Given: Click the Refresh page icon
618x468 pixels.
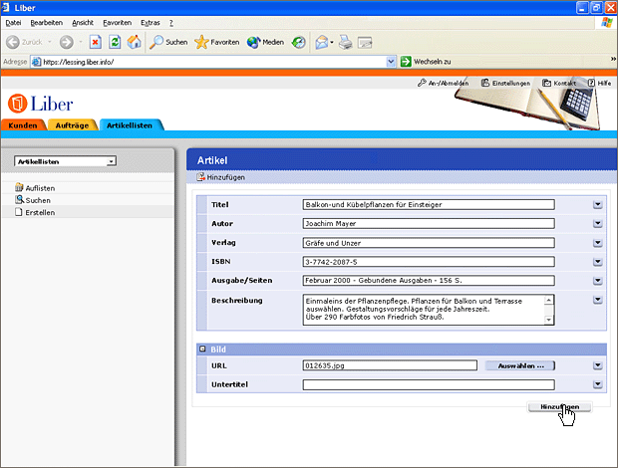Looking at the screenshot, I should point(115,42).
